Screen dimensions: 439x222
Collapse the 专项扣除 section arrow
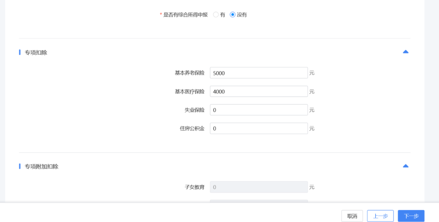[x=405, y=52]
